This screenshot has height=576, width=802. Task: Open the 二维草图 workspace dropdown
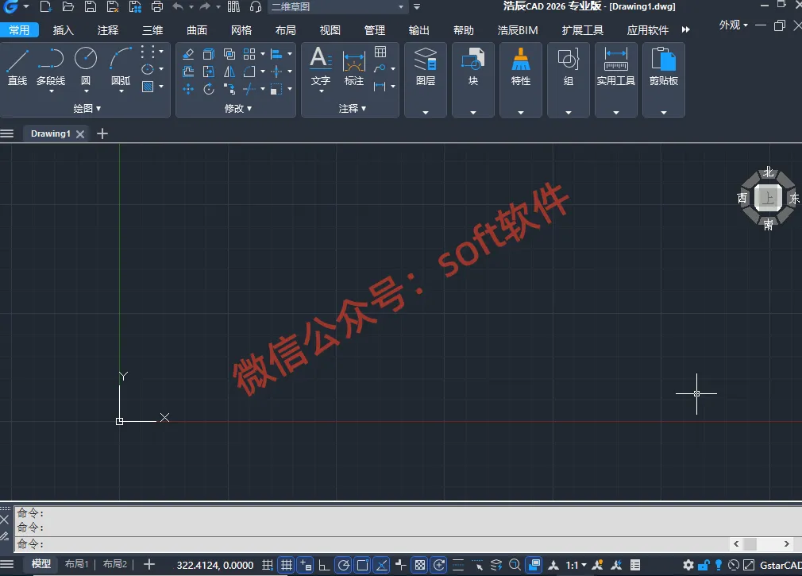[337, 6]
